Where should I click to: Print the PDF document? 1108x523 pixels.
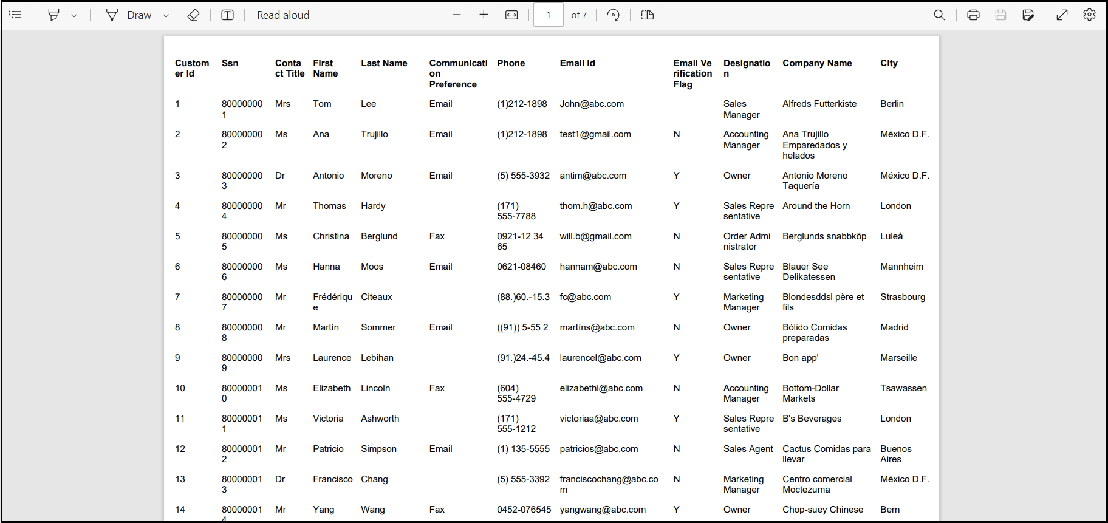[973, 15]
